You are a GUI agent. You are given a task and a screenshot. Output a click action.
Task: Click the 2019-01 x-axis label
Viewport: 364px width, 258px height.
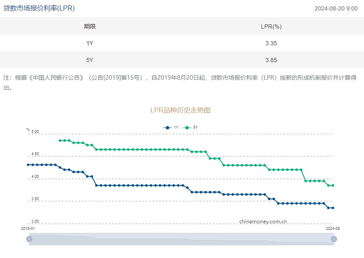(28, 228)
